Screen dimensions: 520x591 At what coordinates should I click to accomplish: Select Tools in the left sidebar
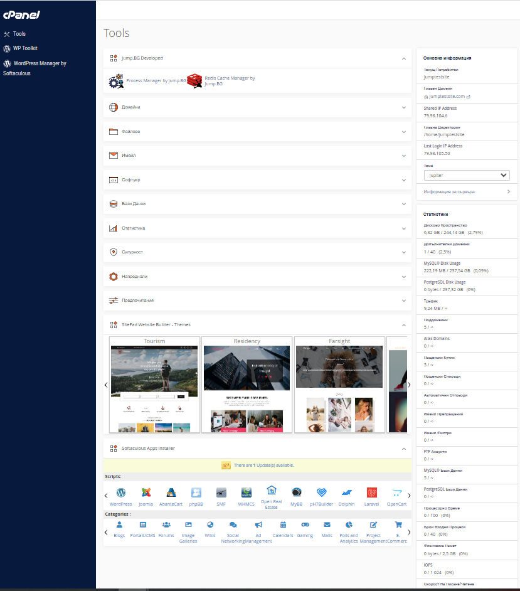[19, 34]
